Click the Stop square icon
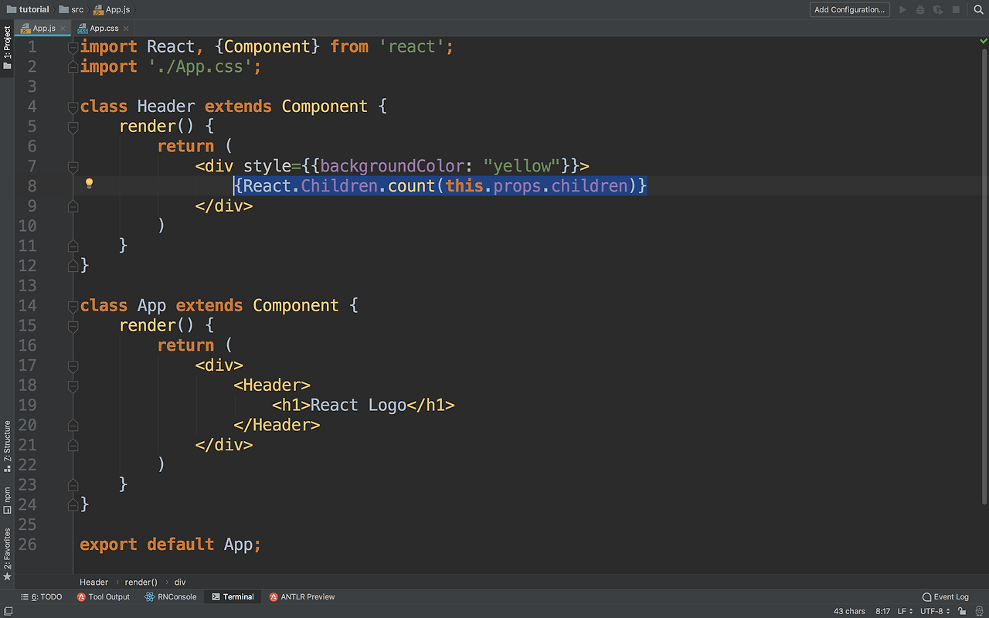Viewport: 989px width, 618px height. coord(956,10)
